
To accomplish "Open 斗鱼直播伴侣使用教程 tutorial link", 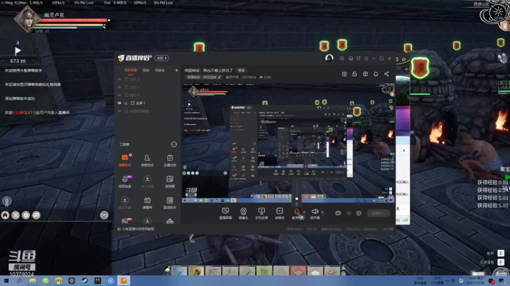I will point(138,229).
